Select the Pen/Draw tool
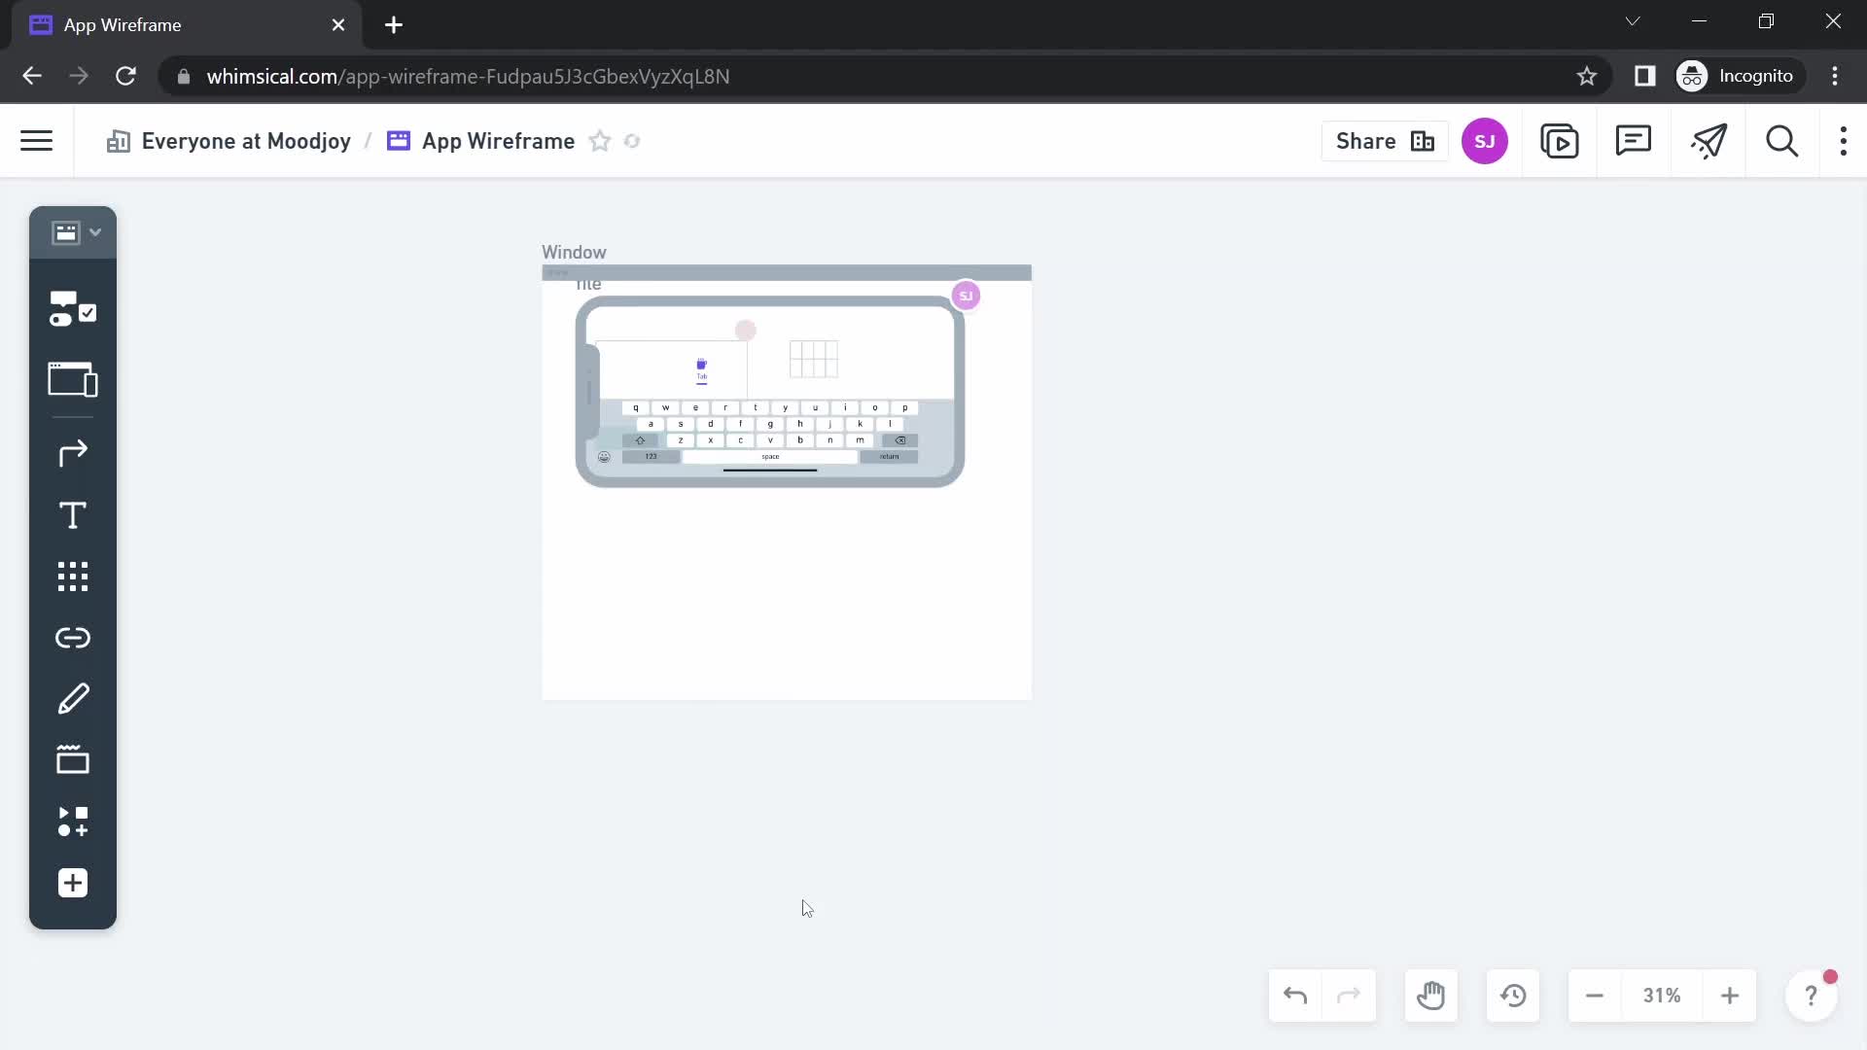 (x=73, y=699)
